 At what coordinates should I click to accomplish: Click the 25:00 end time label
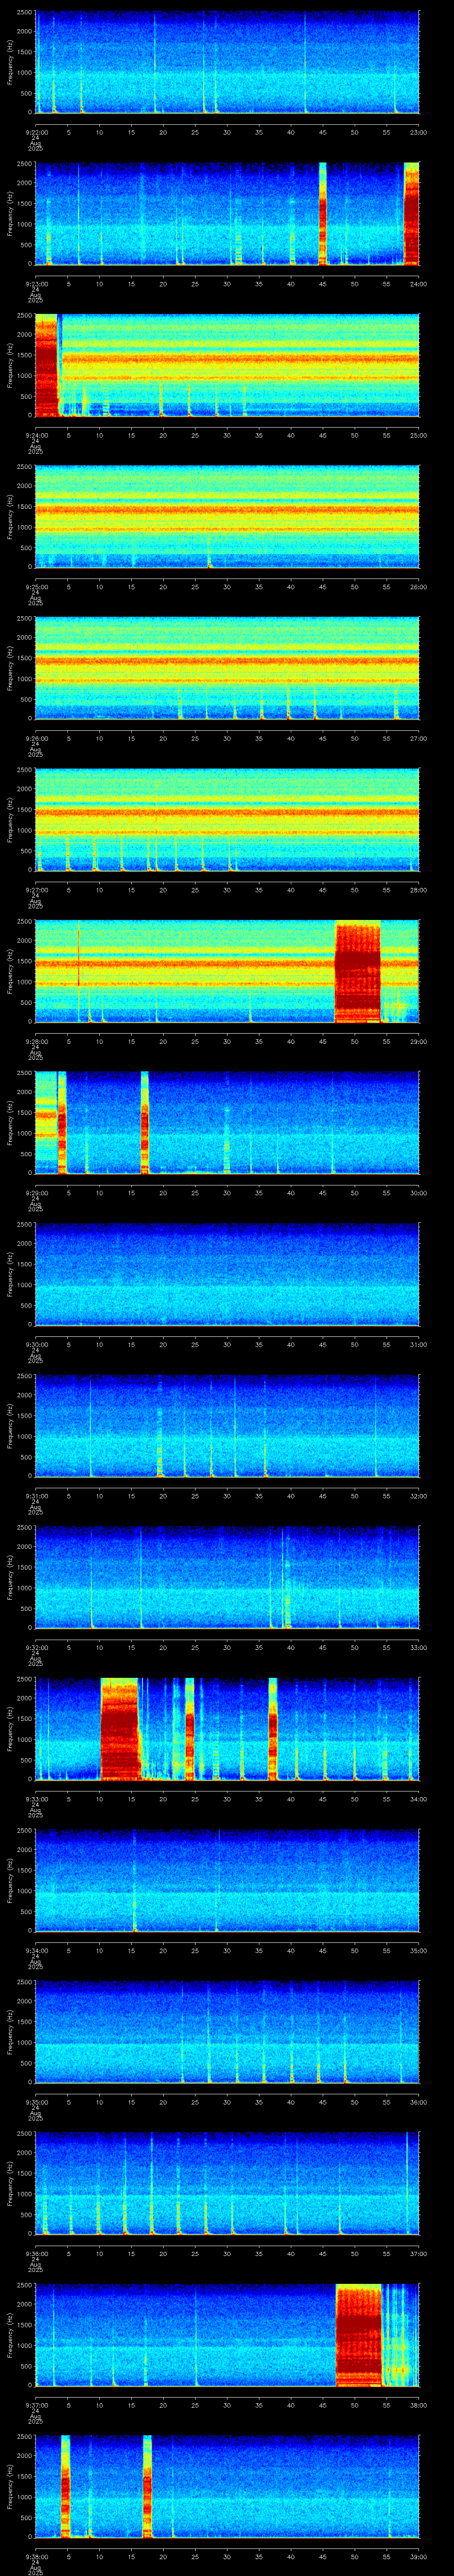coord(418,435)
